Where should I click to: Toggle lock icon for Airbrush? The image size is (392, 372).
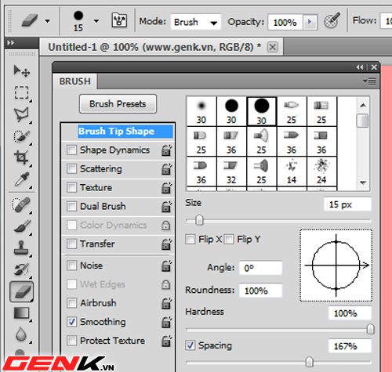point(166,303)
